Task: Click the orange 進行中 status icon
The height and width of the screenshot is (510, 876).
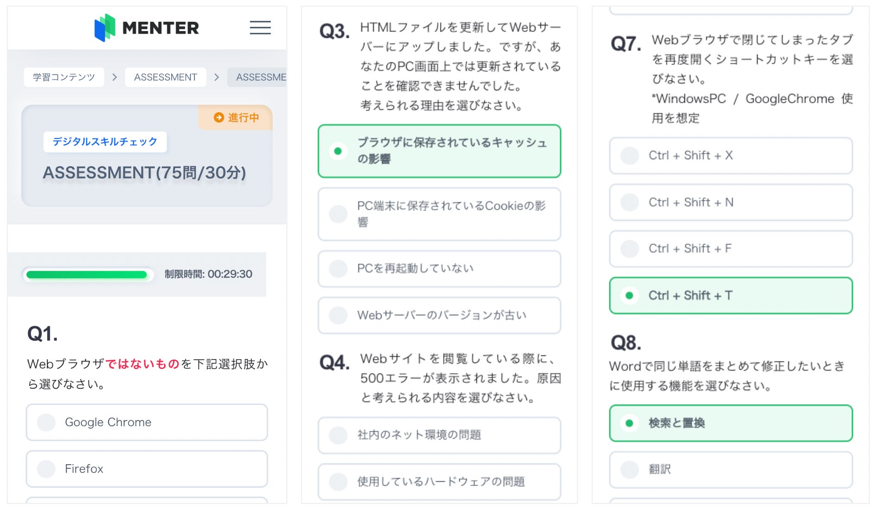Action: coord(219,118)
